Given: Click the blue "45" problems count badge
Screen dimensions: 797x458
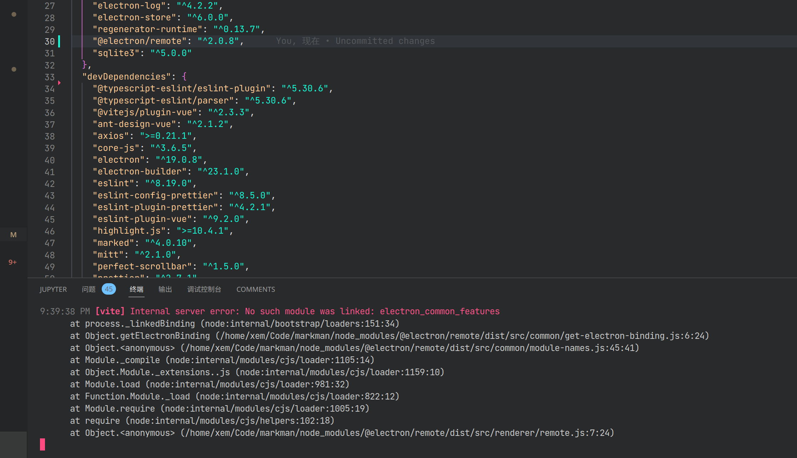Looking at the screenshot, I should (x=109, y=289).
